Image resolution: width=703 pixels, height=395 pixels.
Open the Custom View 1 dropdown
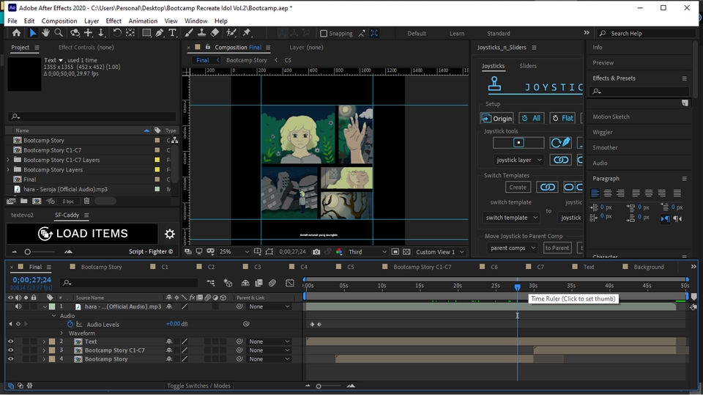[440, 252]
